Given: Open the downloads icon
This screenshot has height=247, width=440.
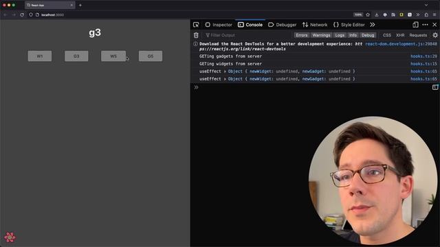Looking at the screenshot, I should pos(377,14).
